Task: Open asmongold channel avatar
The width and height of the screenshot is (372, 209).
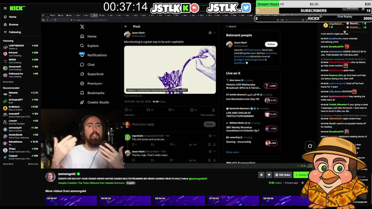Action: pyautogui.click(x=50, y=177)
